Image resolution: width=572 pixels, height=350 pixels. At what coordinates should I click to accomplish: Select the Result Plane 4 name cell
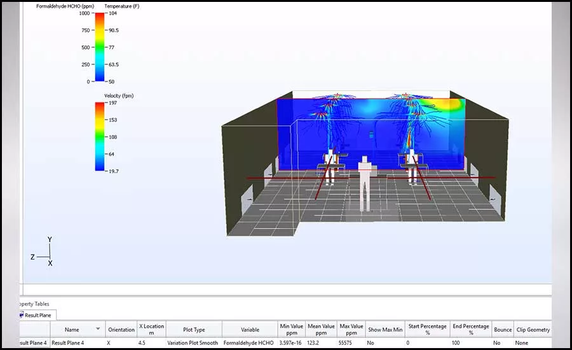[x=78, y=343]
